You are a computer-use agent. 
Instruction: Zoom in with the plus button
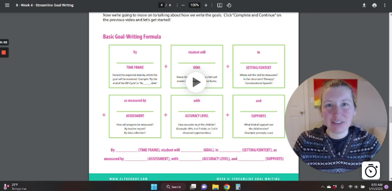coord(206,5)
